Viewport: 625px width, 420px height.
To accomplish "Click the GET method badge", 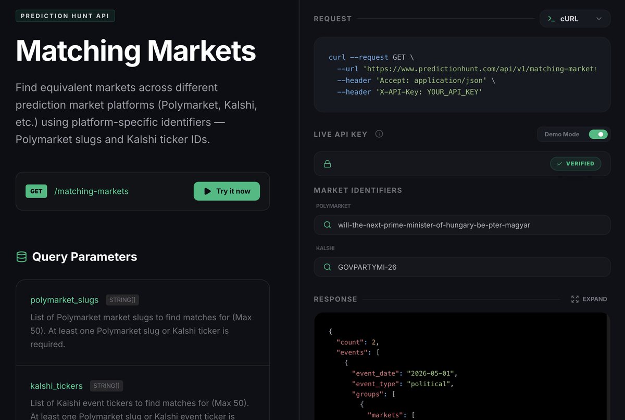I will tap(36, 191).
